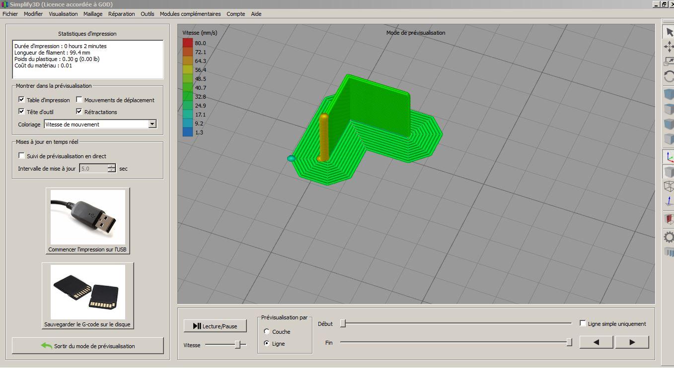Select the scale tool icon

click(x=669, y=61)
